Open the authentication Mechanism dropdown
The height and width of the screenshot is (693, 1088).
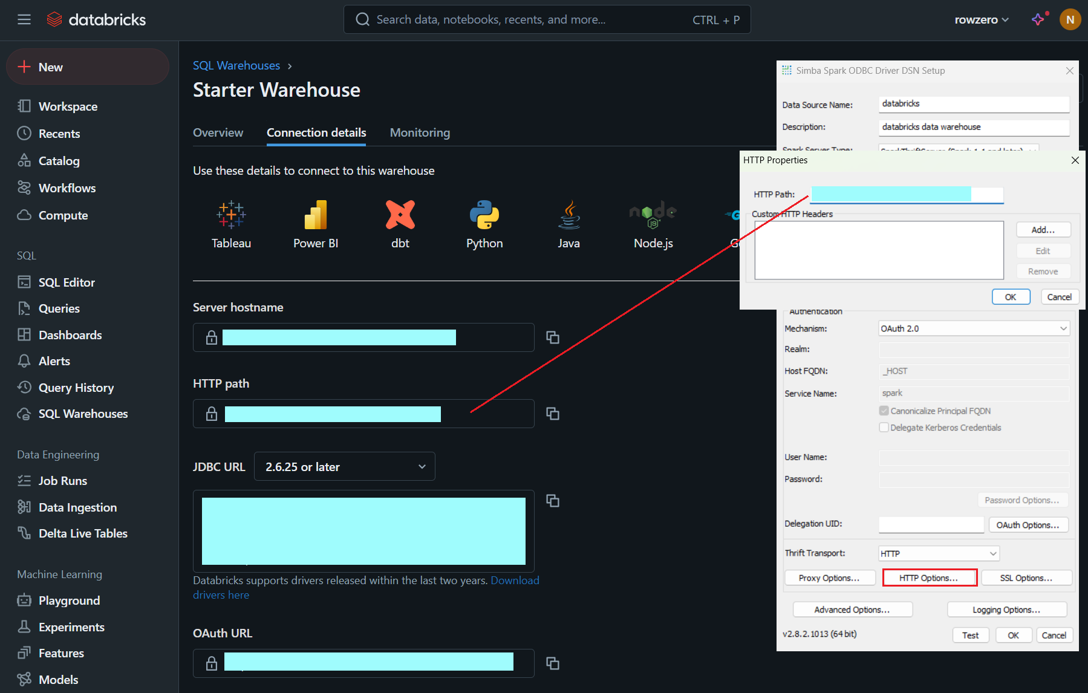coord(974,328)
